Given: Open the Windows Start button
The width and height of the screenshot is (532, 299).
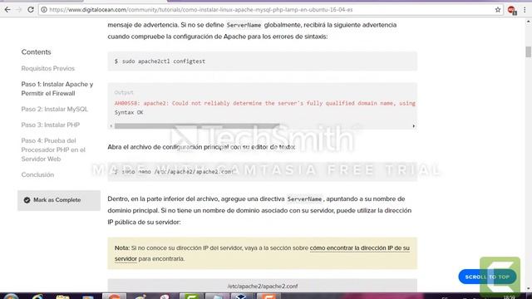Looking at the screenshot, I should [x=11, y=297].
